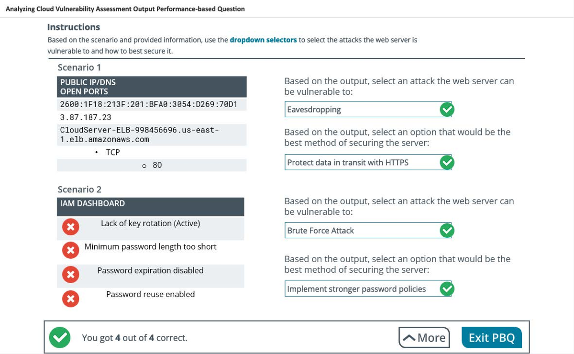Viewport: 574px width, 354px height.
Task: Click the green score checkmark in results bar
Action: click(59, 337)
